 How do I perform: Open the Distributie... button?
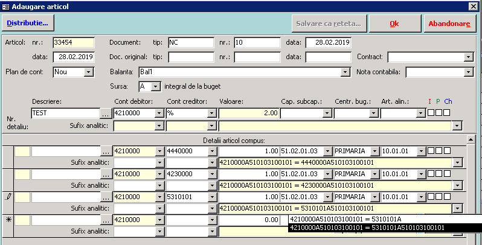pos(28,24)
